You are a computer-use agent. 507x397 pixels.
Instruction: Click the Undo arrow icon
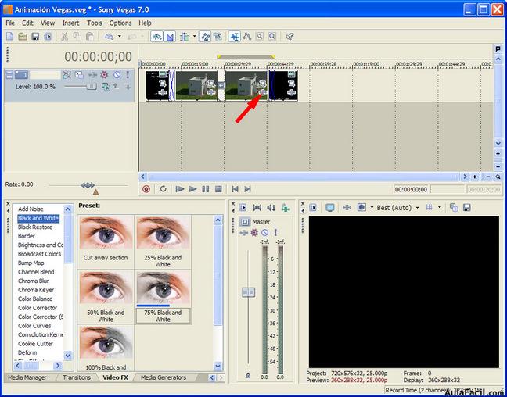coord(110,37)
